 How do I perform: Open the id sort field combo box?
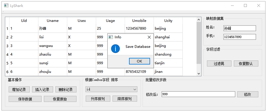[111, 89]
